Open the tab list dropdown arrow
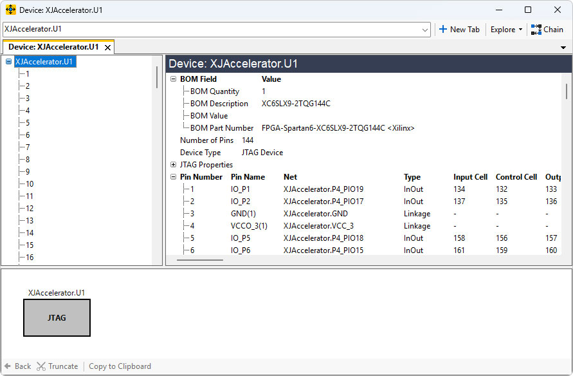The height and width of the screenshot is (376, 573). point(563,48)
